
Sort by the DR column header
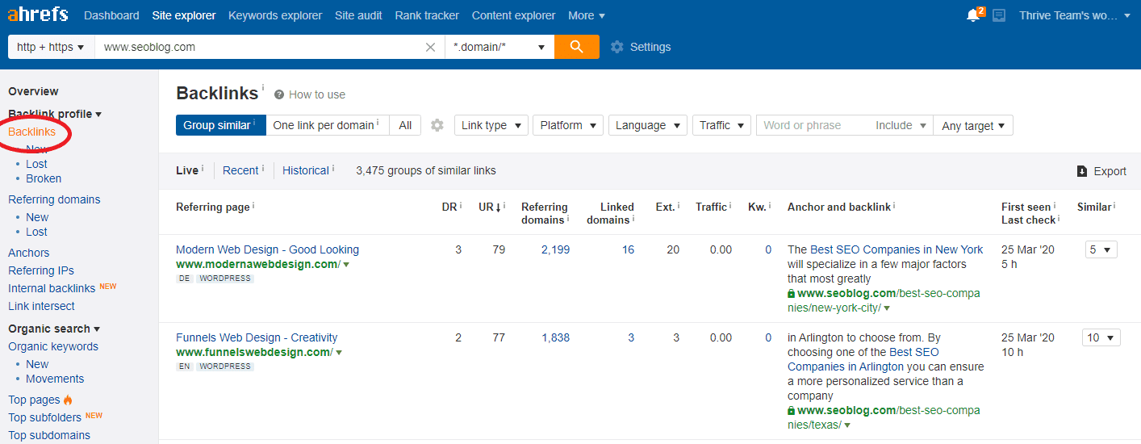tap(449, 207)
